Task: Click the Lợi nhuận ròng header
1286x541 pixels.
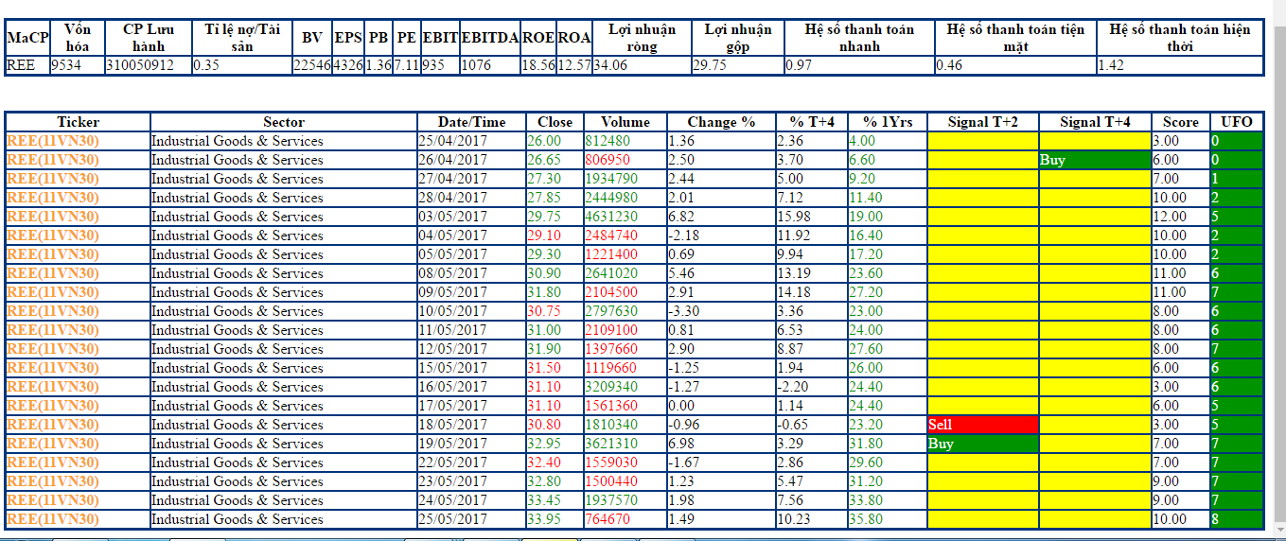Action: 642,38
